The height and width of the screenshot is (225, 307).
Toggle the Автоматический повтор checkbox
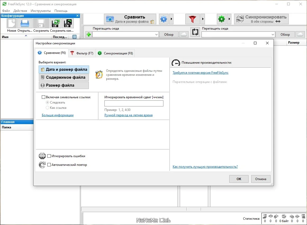49,165
